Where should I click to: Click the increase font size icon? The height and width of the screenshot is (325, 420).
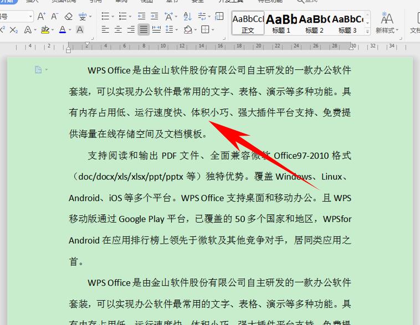(x=41, y=17)
